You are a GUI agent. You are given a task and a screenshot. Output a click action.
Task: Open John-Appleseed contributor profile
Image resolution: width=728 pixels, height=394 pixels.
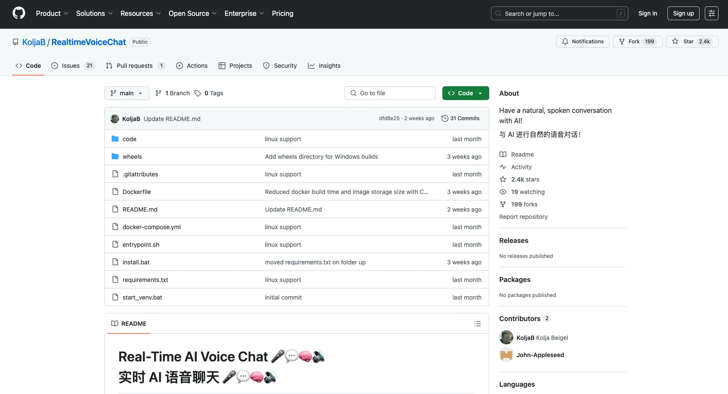(x=540, y=355)
